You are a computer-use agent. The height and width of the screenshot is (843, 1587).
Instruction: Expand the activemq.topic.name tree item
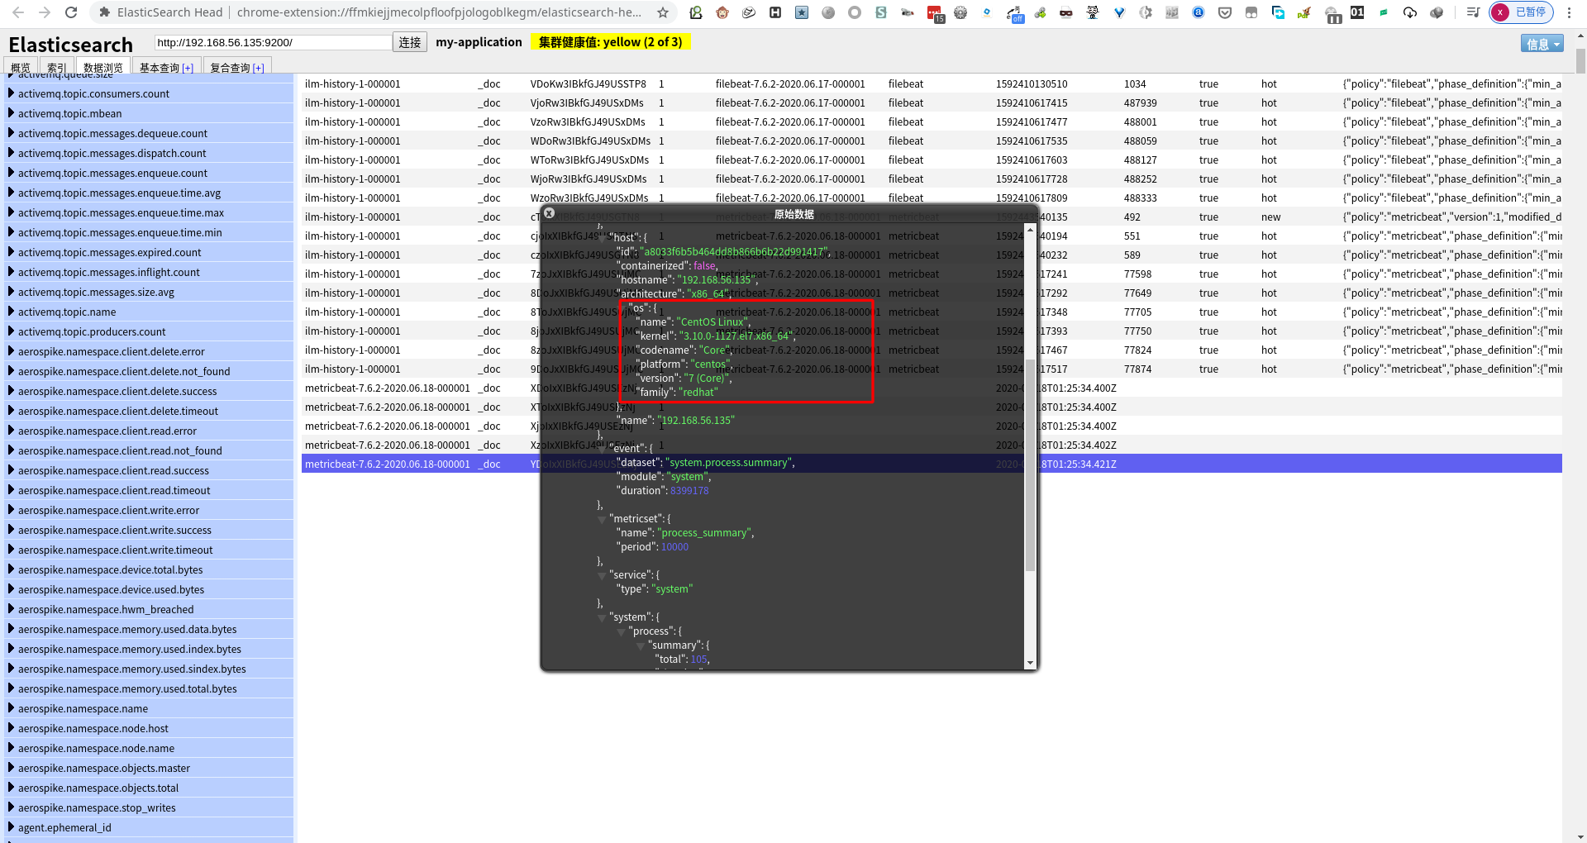[12, 312]
